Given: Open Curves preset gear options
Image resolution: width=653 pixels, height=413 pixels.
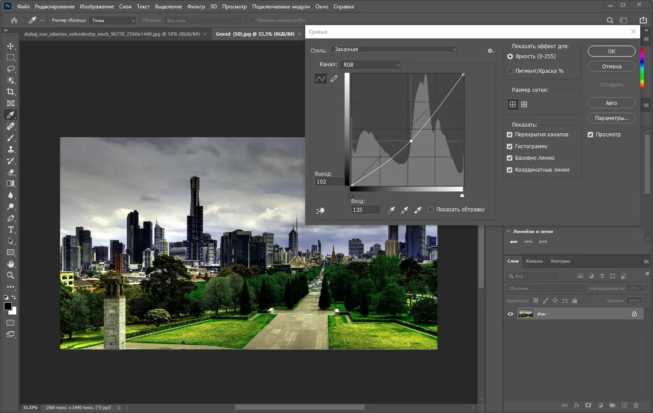Looking at the screenshot, I should point(490,51).
